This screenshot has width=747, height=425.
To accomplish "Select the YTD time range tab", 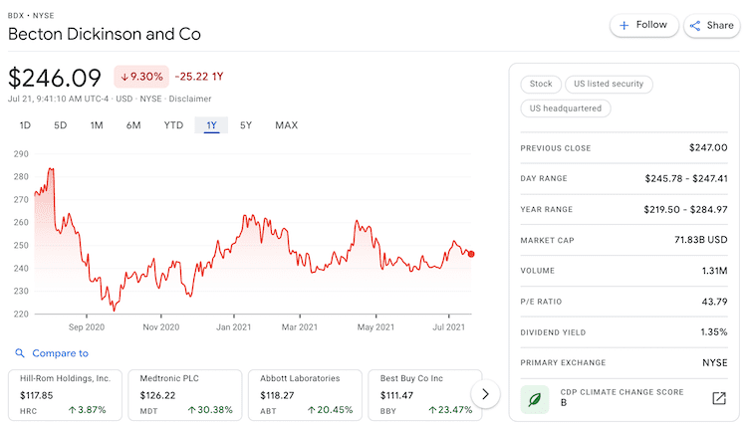I will [x=173, y=125].
